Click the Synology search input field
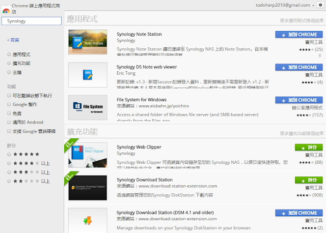326x233 pixels. pyautogui.click(x=32, y=21)
